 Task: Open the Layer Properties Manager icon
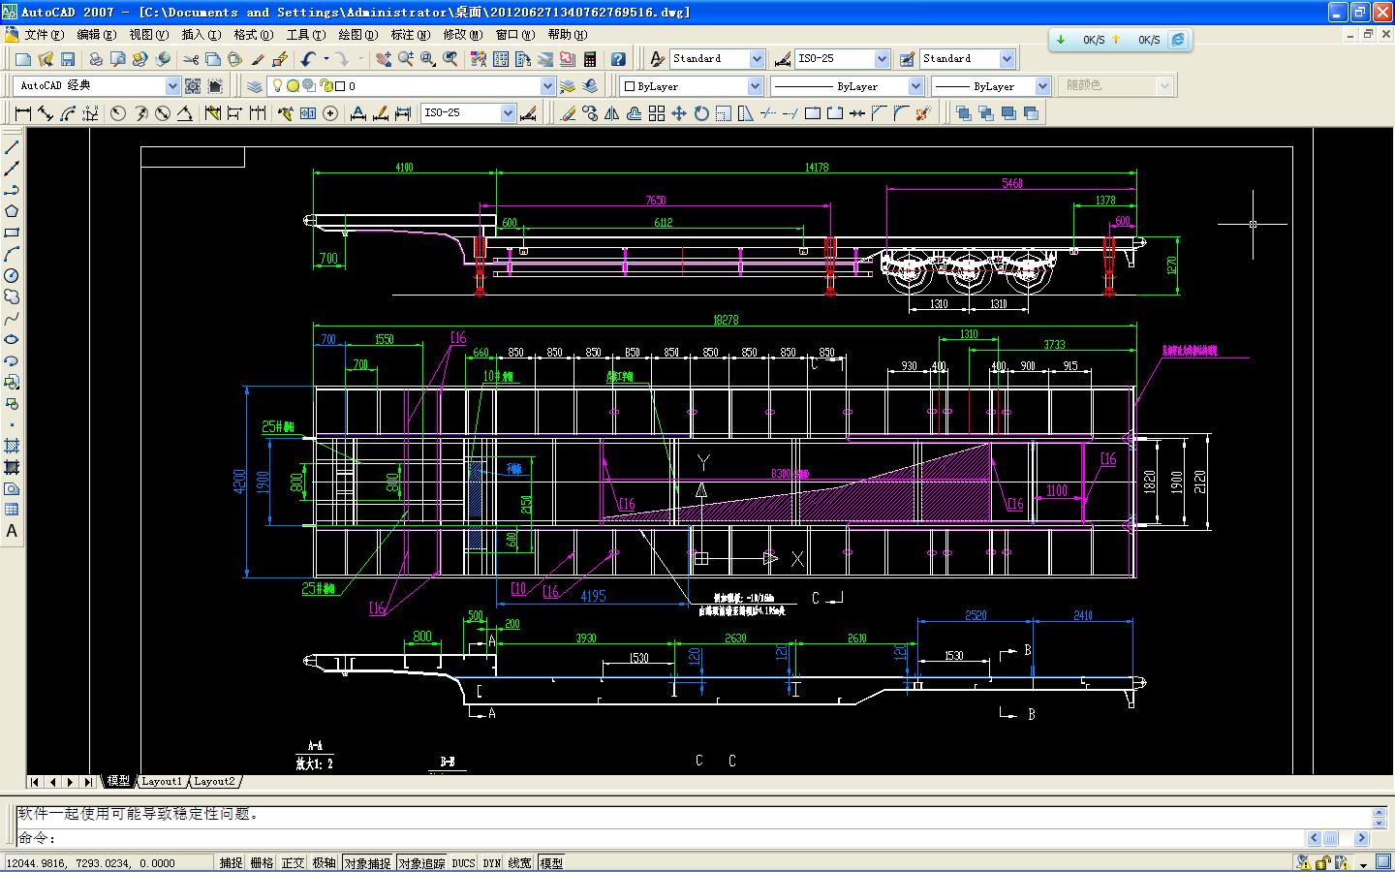tap(253, 85)
